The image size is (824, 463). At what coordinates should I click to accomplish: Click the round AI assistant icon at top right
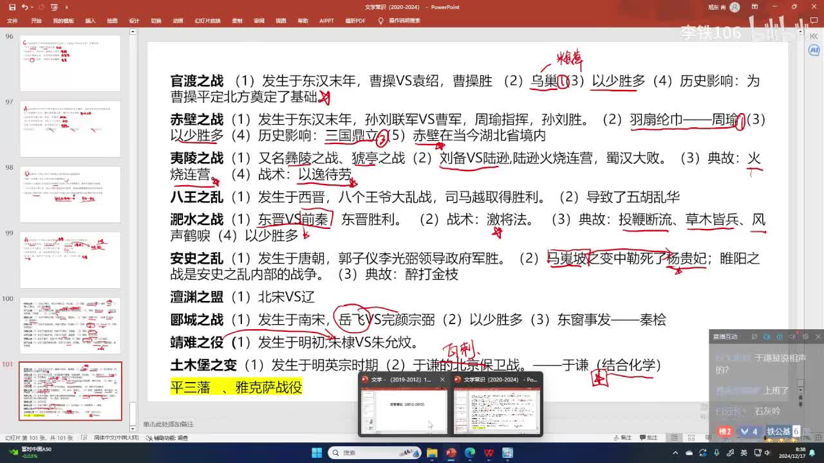813,50
